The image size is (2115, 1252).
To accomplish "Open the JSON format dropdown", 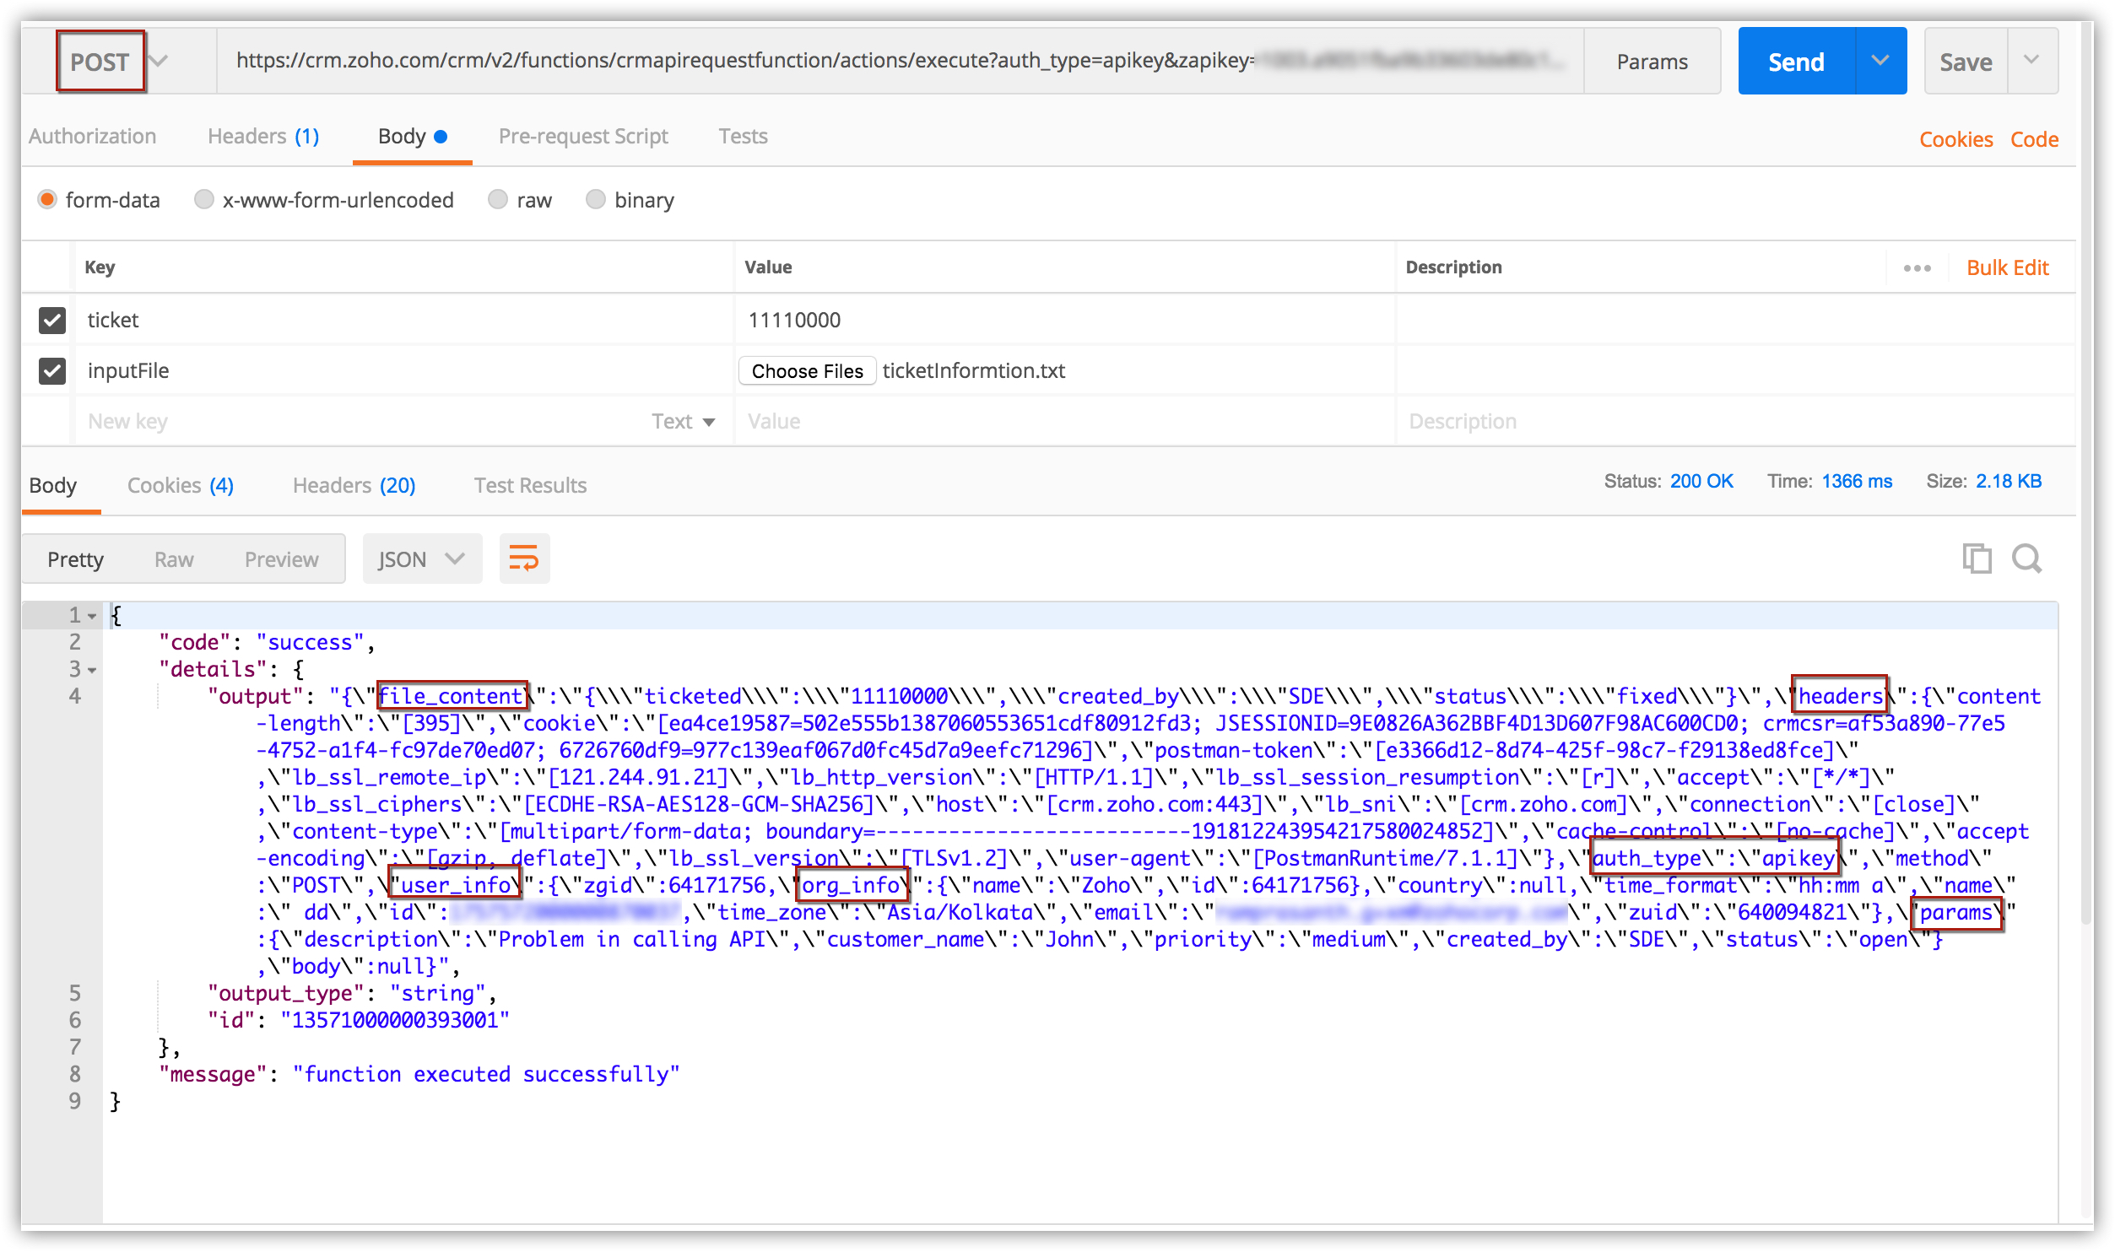I will click(x=421, y=559).
